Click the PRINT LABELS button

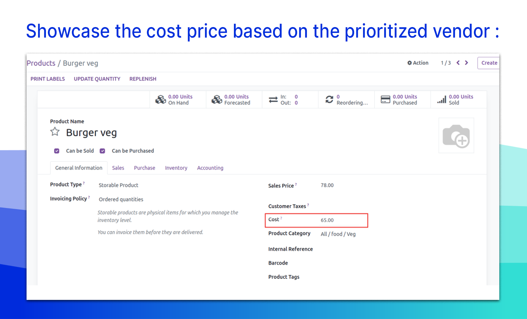pos(48,79)
